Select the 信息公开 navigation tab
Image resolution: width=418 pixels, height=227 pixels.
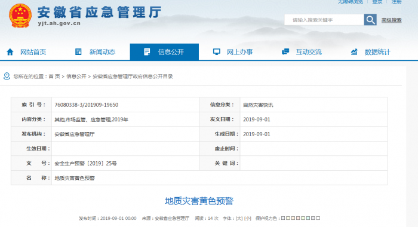[164, 52]
